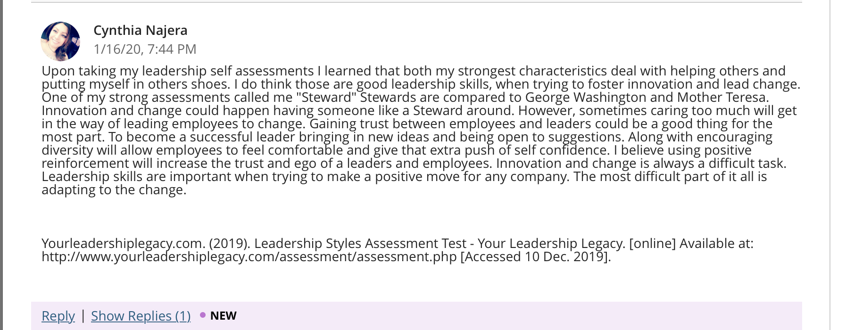Screen dimensions: 846x330
Task: Click the opening words "Upon taking my leadership"
Action: (124, 71)
